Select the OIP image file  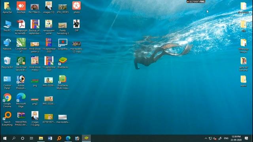[x=76, y=26]
